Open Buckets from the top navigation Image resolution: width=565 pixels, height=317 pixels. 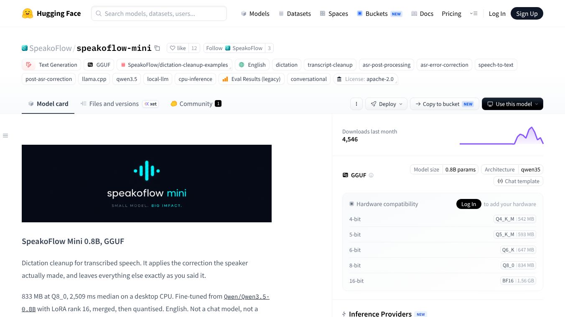(379, 13)
